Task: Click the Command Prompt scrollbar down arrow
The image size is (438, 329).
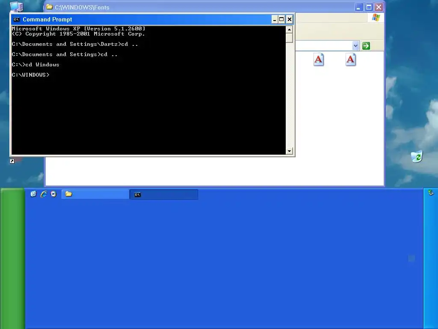Action: [x=289, y=151]
